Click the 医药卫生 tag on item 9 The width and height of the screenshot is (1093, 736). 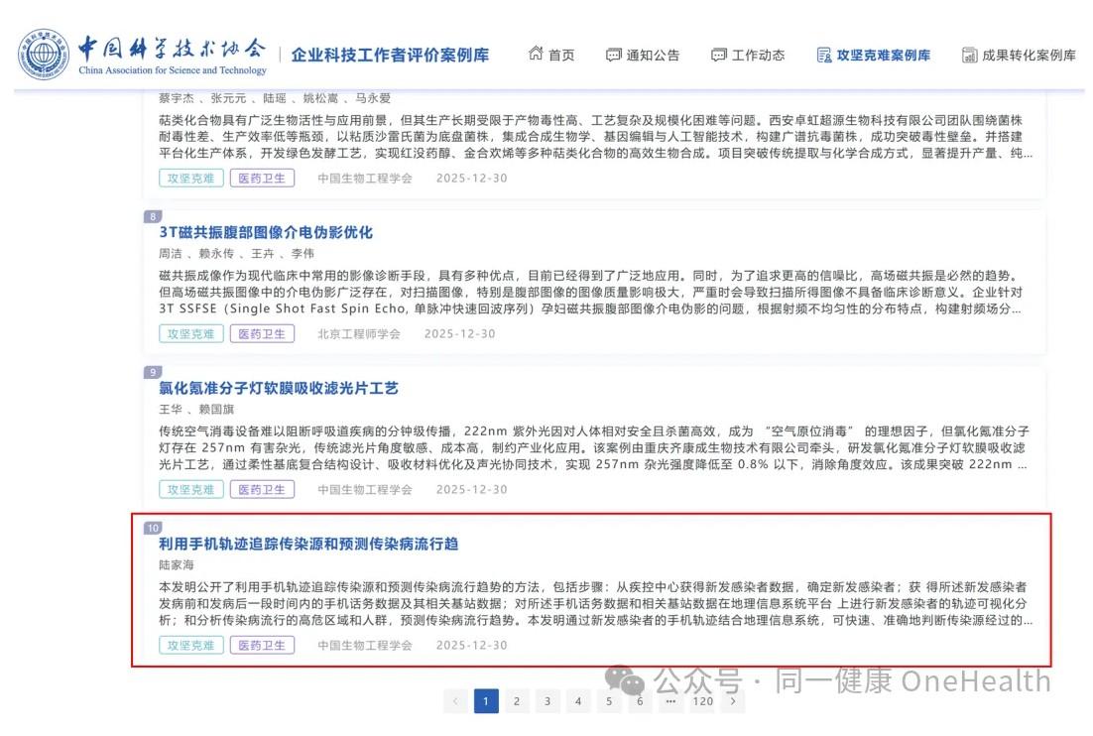click(x=263, y=490)
